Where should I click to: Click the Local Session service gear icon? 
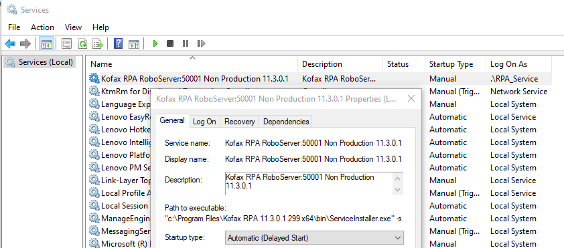tap(94, 206)
